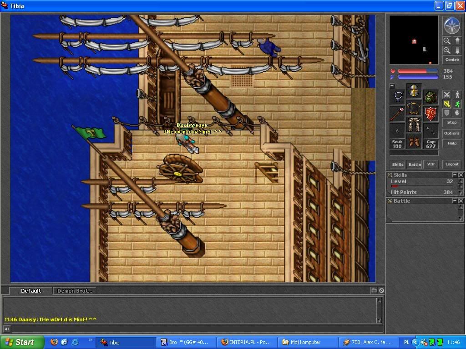The image size is (466, 349).
Task: Click the PL language indicator
Action: 406,342
